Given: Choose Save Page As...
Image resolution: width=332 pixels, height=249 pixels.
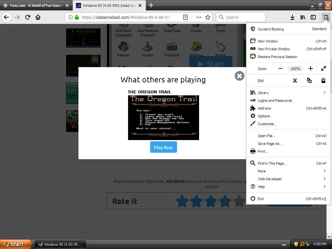Looking at the screenshot, I should (288, 144).
